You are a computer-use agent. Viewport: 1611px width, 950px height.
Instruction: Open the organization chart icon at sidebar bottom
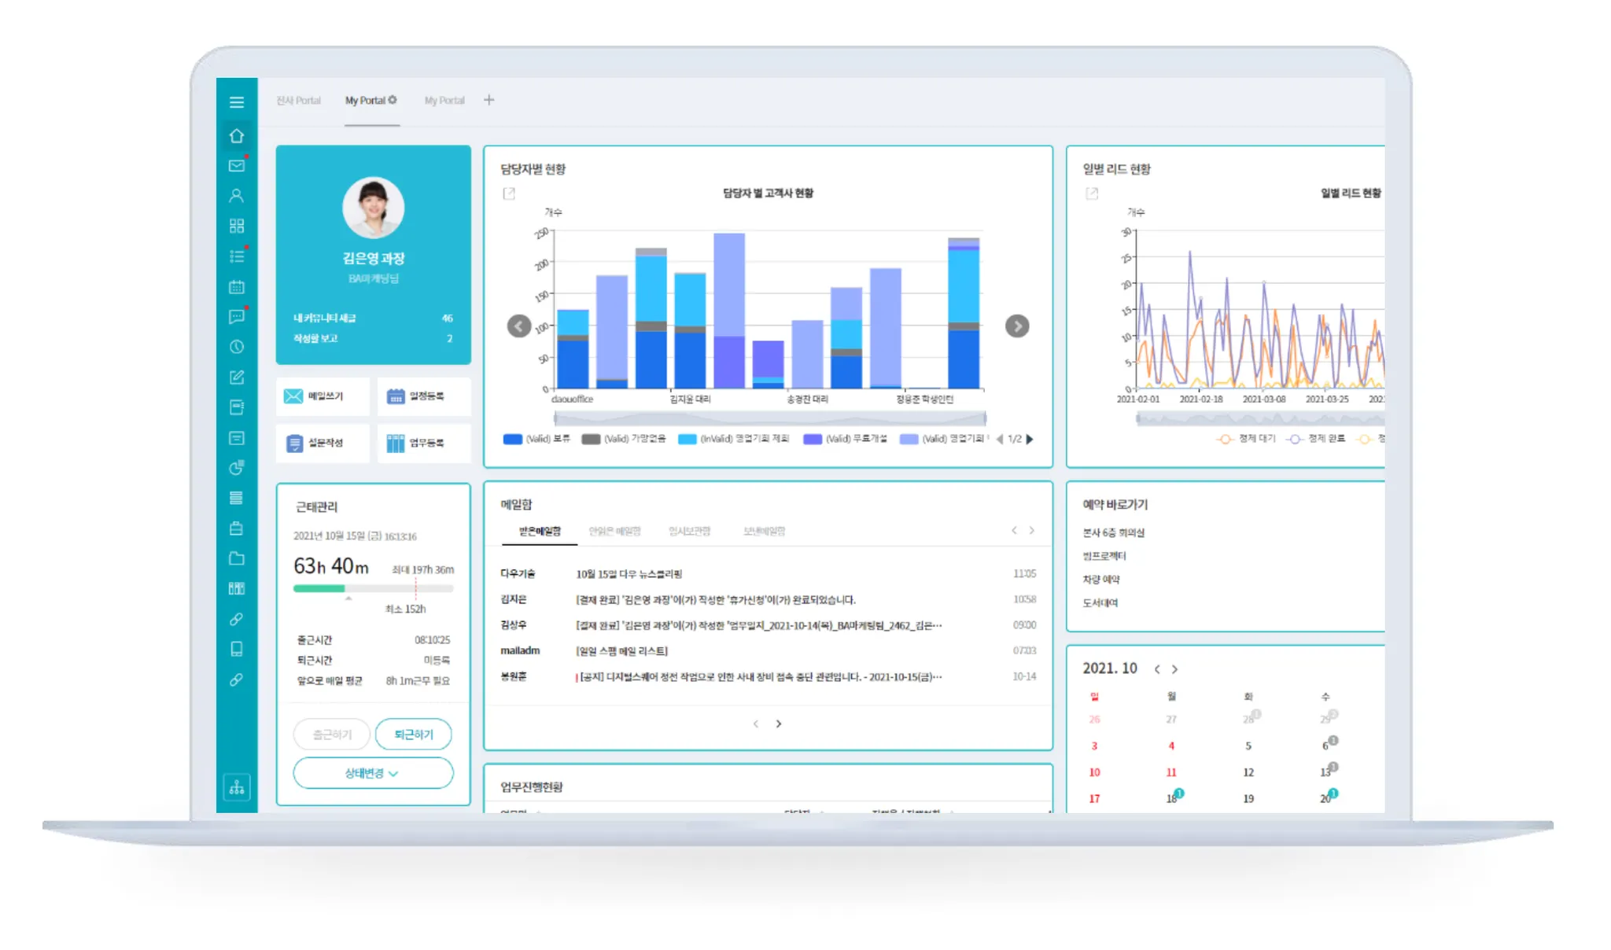237,787
